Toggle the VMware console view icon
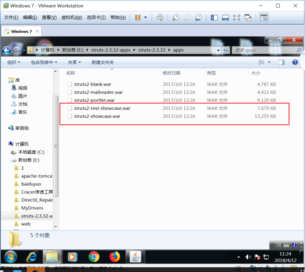305x272 pixels. pos(264,18)
